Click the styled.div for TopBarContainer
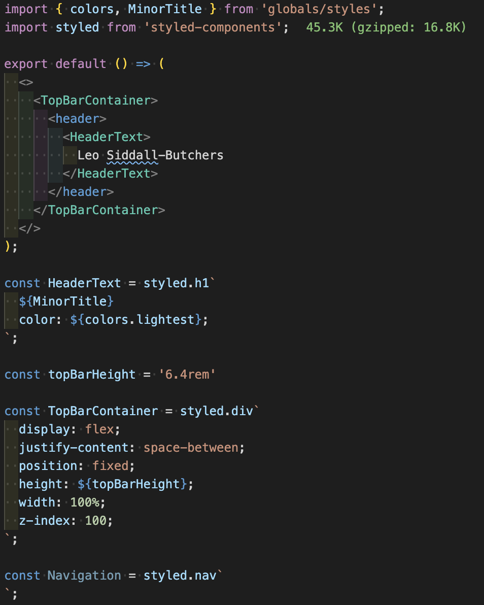Viewport: 484px width, 605px height. click(x=217, y=411)
